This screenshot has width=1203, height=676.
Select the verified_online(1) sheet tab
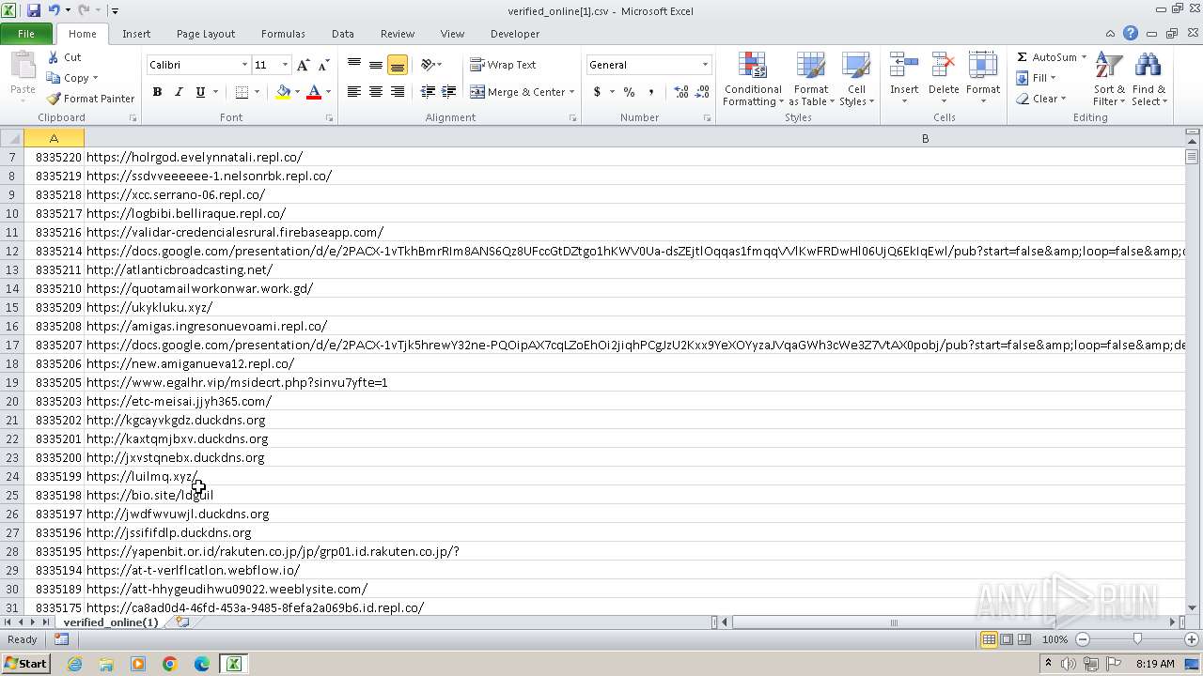pyautogui.click(x=111, y=622)
